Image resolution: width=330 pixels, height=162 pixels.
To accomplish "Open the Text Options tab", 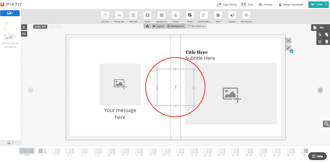I will 196,26.
